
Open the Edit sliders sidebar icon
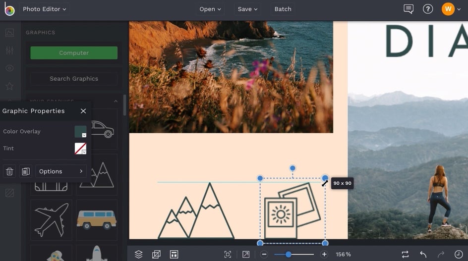tap(9, 50)
